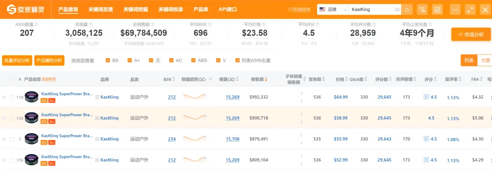This screenshot has width=492, height=170.
Task: Click help icon beside 总销售额
Action: (153, 25)
